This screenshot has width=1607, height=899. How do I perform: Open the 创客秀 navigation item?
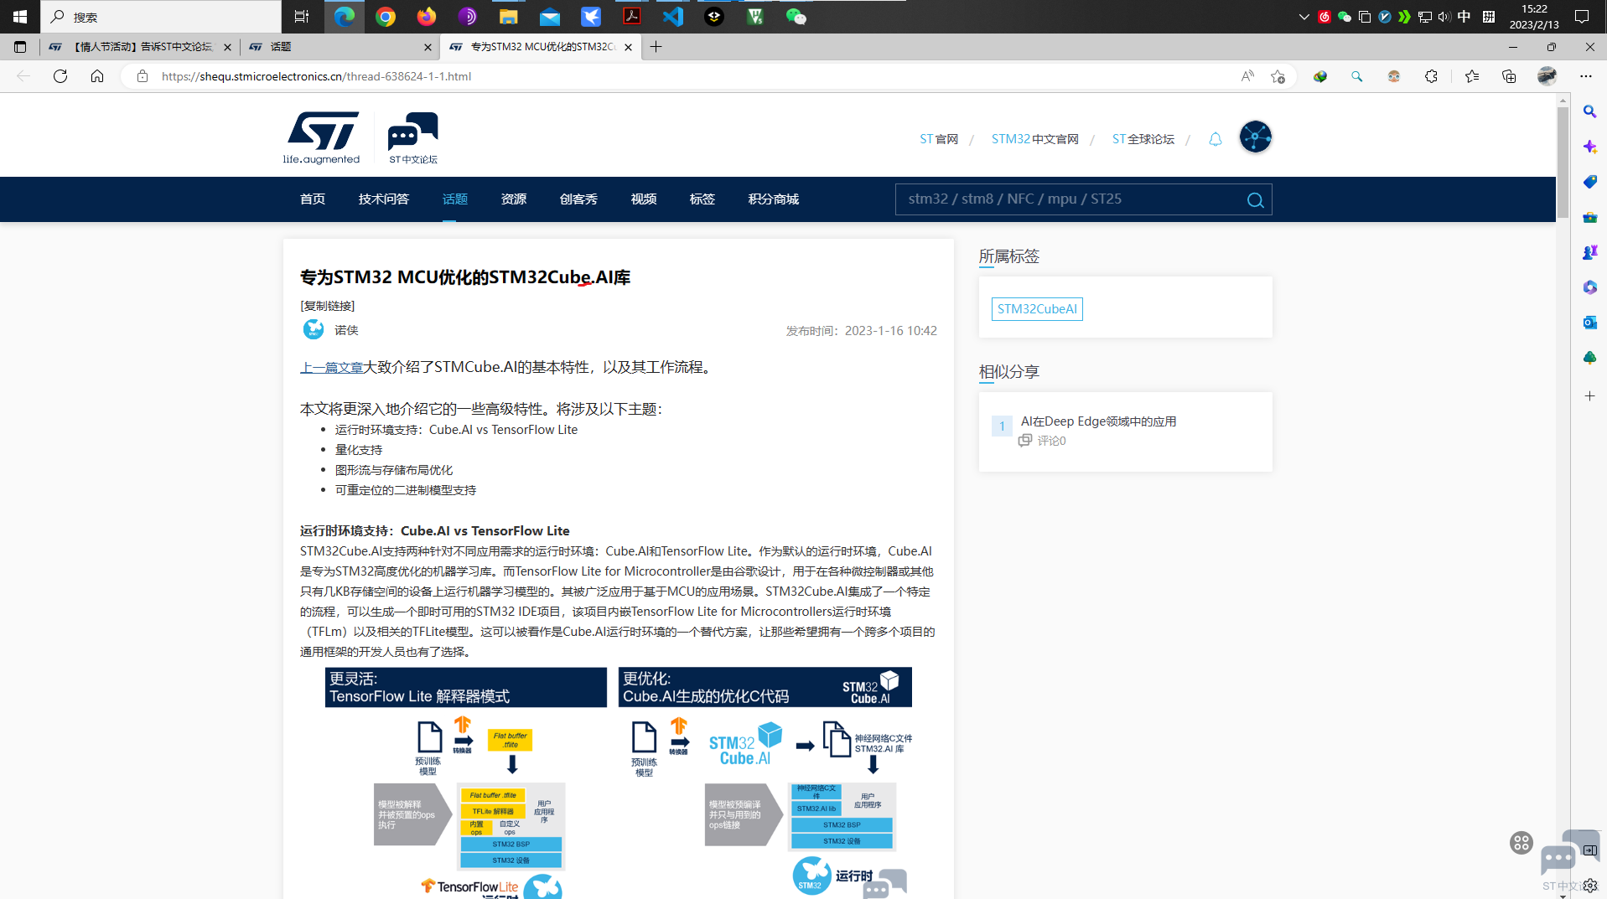[578, 199]
